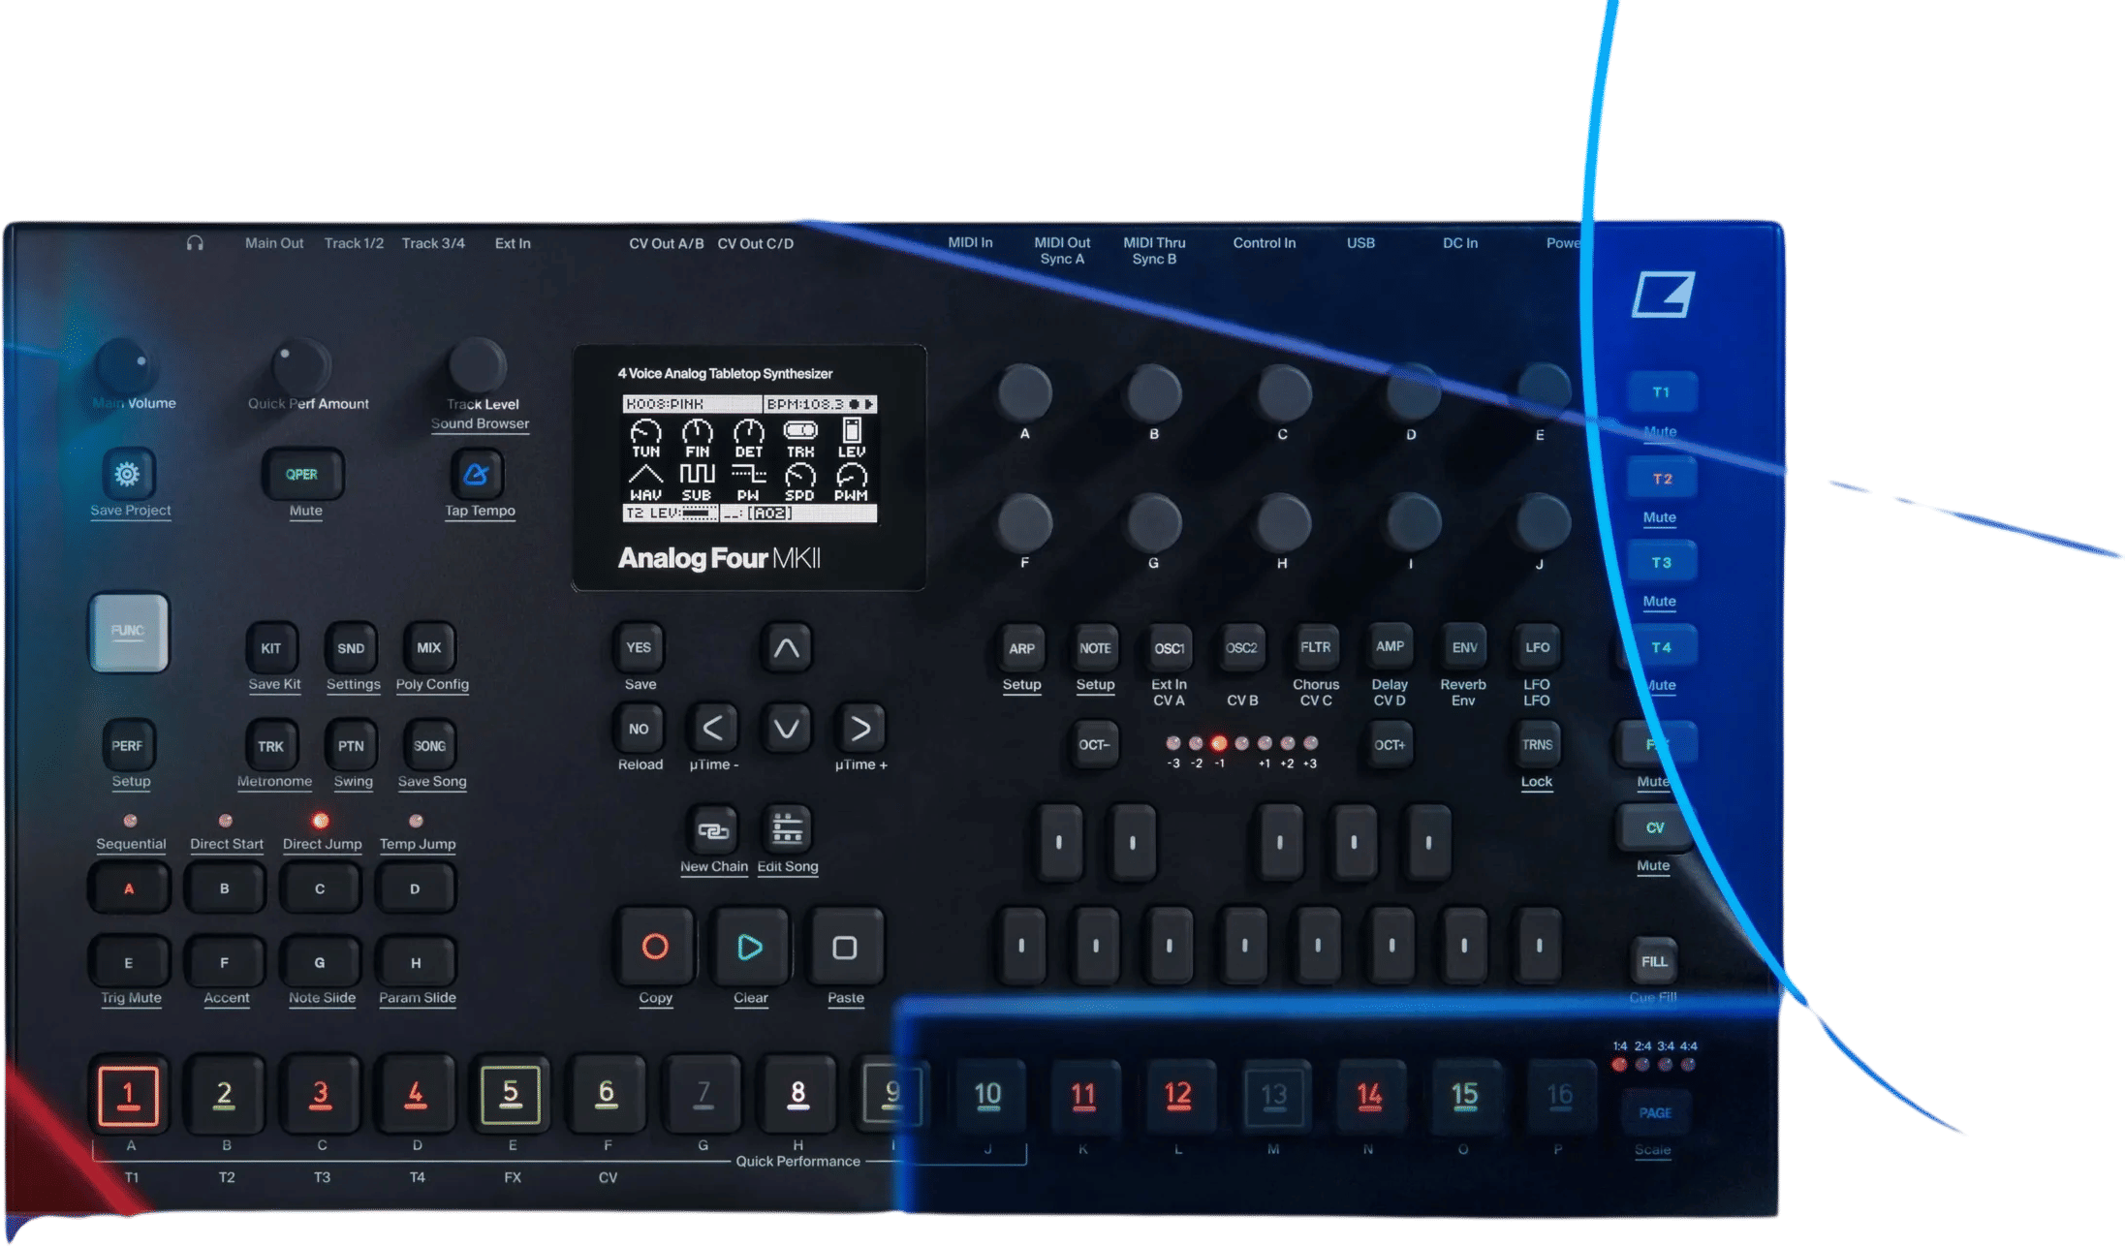2125x1246 pixels.
Task: Toggle bank G Note Slide key
Action: [x=320, y=962]
